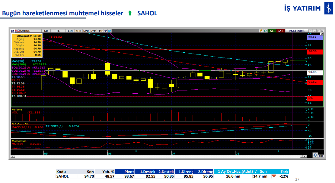Click the 60-minute period selector

(x=46, y=31)
